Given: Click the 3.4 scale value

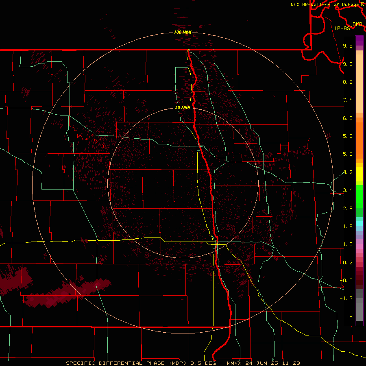Looking at the screenshot, I should pos(348,190).
